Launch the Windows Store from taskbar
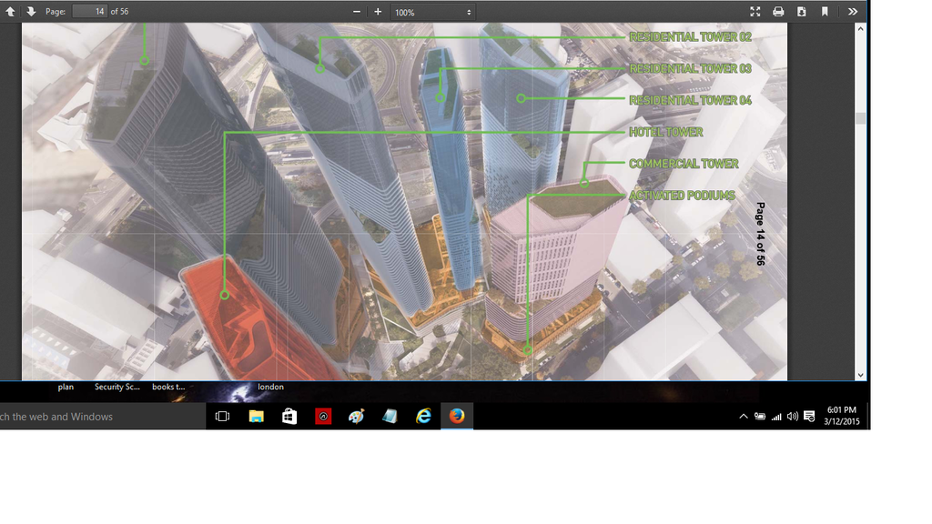 289,417
